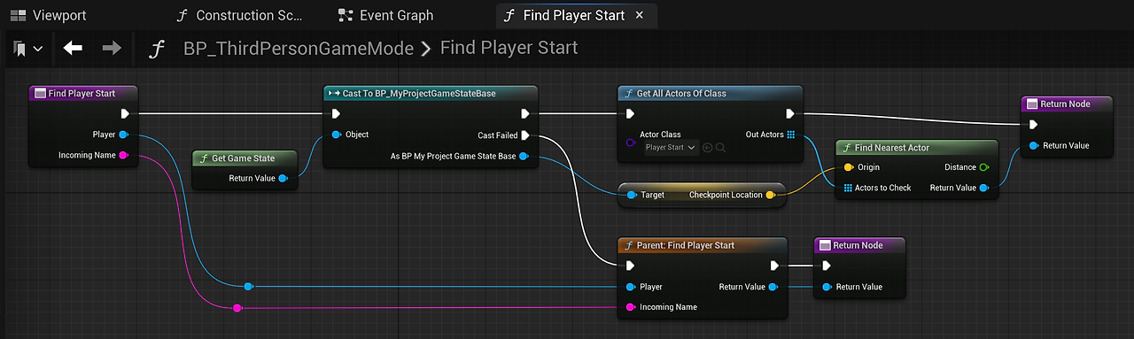
Task: Click Parent Find Player Start exec output pin
Action: pyautogui.click(x=774, y=266)
